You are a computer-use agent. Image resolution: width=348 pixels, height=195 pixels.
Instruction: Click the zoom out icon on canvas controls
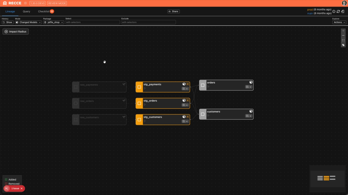pyautogui.click(x=343, y=35)
